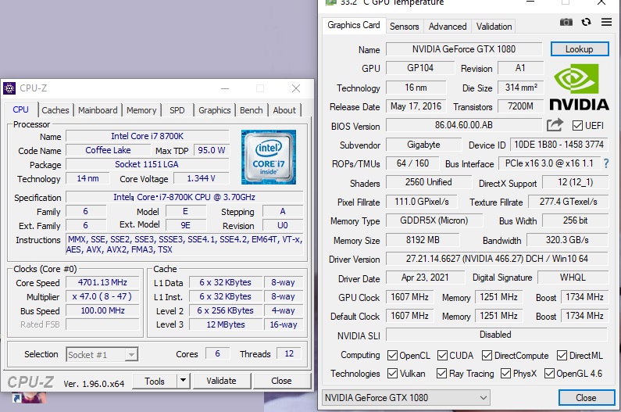
Task: Click the Specification field
Action: 184,197
